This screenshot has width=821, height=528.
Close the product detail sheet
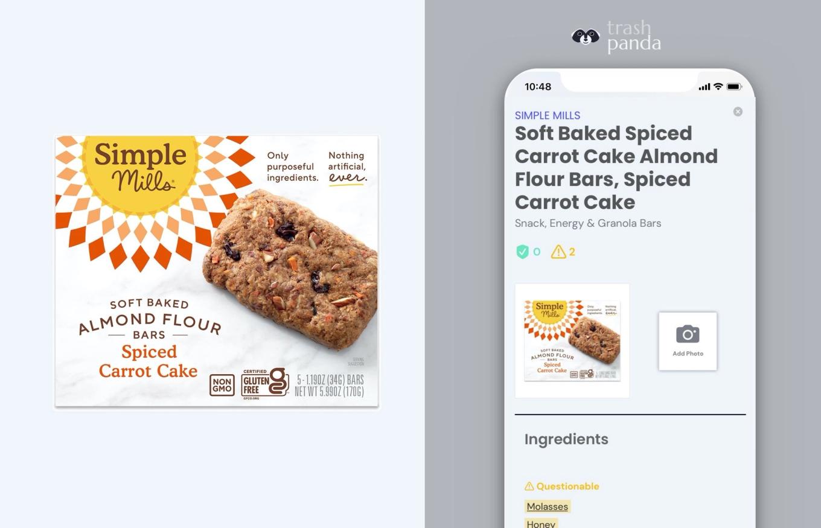tap(738, 112)
